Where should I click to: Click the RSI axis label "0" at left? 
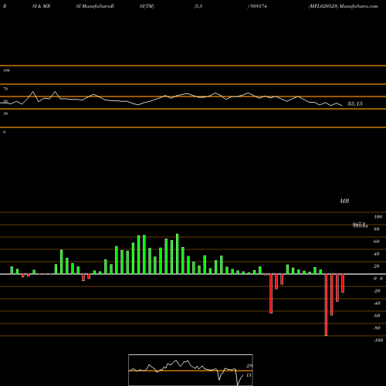coord(4,132)
